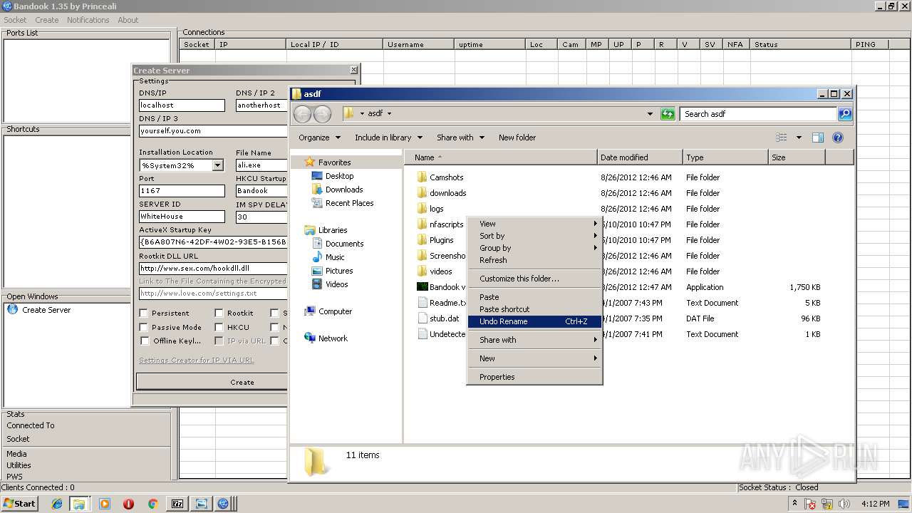This screenshot has height=513, width=912.
Task: Click the Create button in Create Server
Action: [x=212, y=382]
